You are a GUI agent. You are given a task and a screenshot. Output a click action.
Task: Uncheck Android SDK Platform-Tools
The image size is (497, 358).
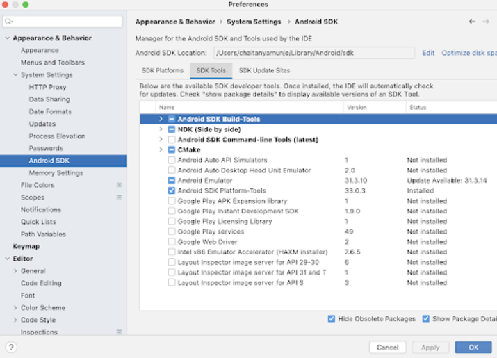(x=172, y=190)
